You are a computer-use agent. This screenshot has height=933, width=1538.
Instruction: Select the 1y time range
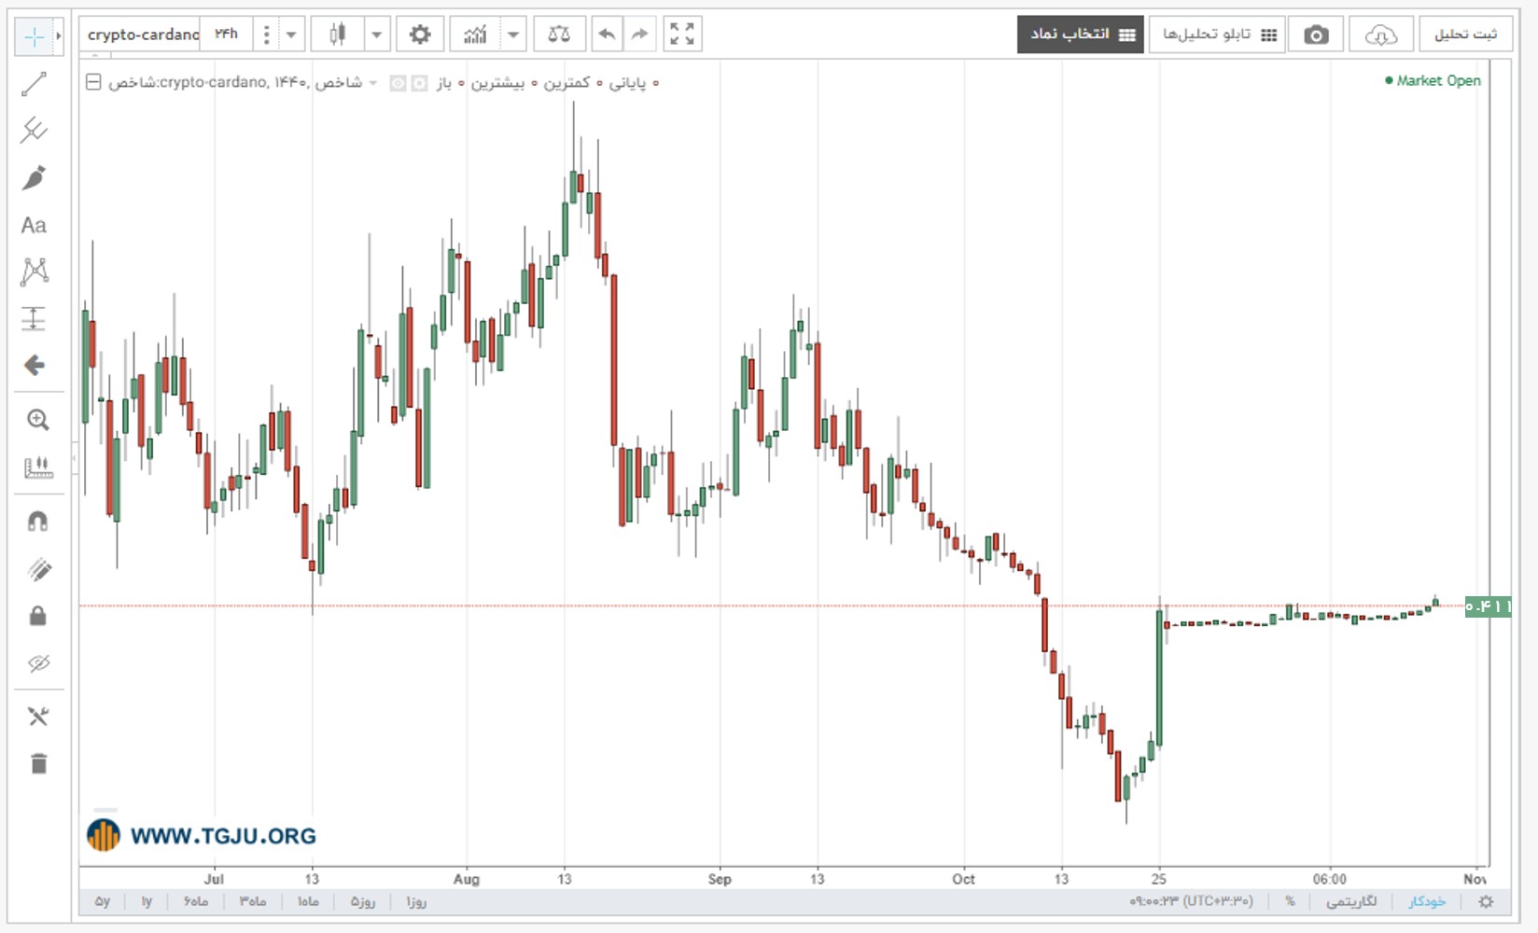click(x=147, y=901)
